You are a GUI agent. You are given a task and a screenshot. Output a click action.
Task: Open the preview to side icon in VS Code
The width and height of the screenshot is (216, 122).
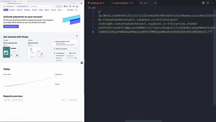(x=203, y=3)
